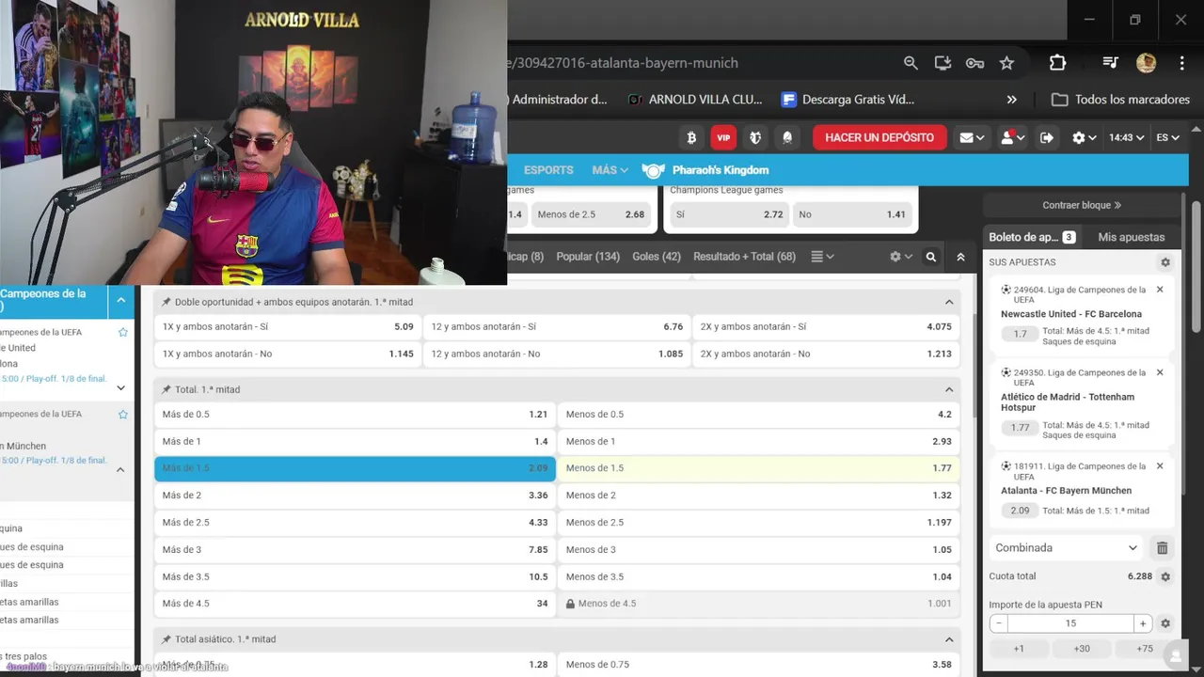Open the Combinada bet type dropdown
This screenshot has height=677, width=1204.
tap(1067, 547)
